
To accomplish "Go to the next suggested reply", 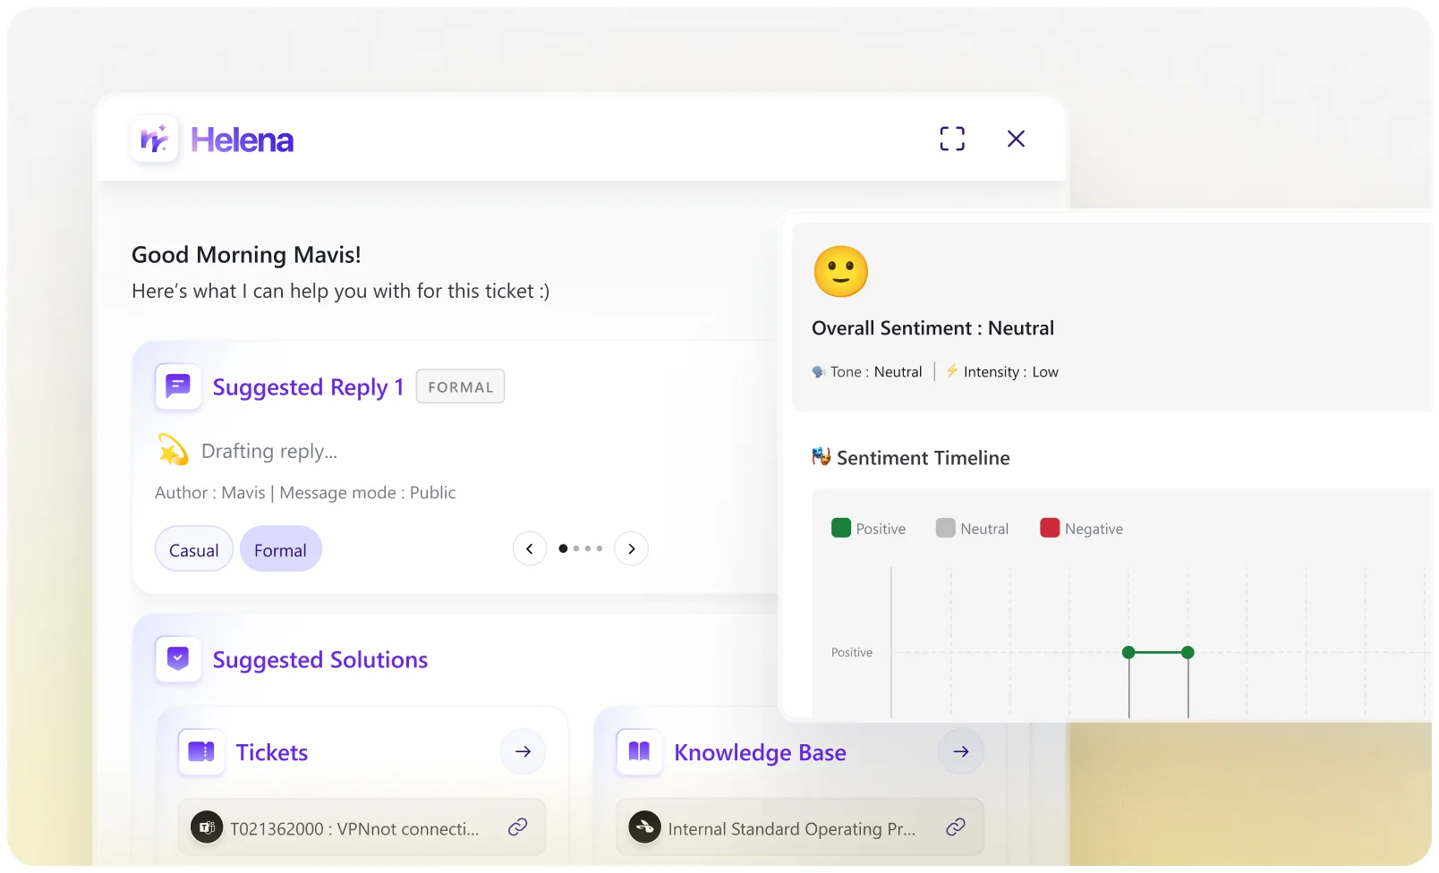I will click(632, 549).
